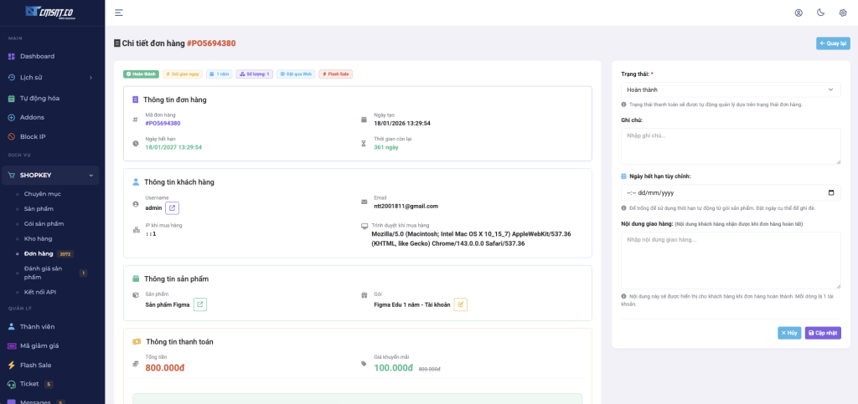858x404 pixels.
Task: Open Flash Sale in sidebar
Action: click(35, 365)
